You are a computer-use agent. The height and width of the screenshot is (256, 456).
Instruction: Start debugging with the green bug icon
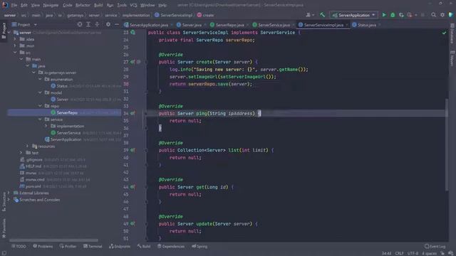(x=393, y=15)
